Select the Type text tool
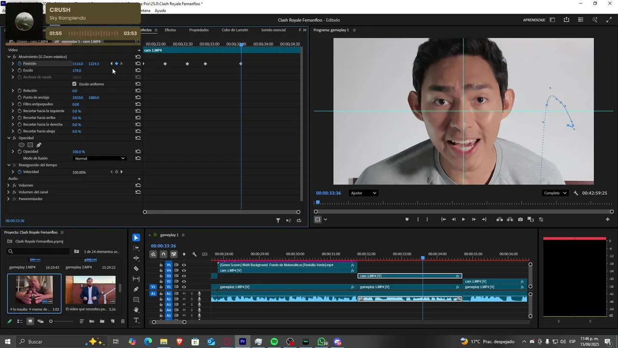 [136, 320]
